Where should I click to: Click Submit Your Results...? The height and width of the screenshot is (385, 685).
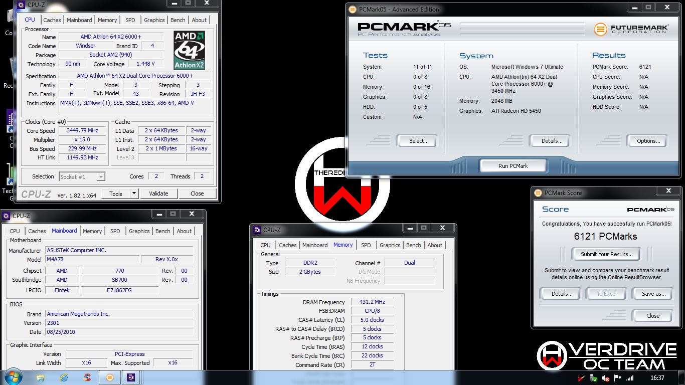[607, 254]
